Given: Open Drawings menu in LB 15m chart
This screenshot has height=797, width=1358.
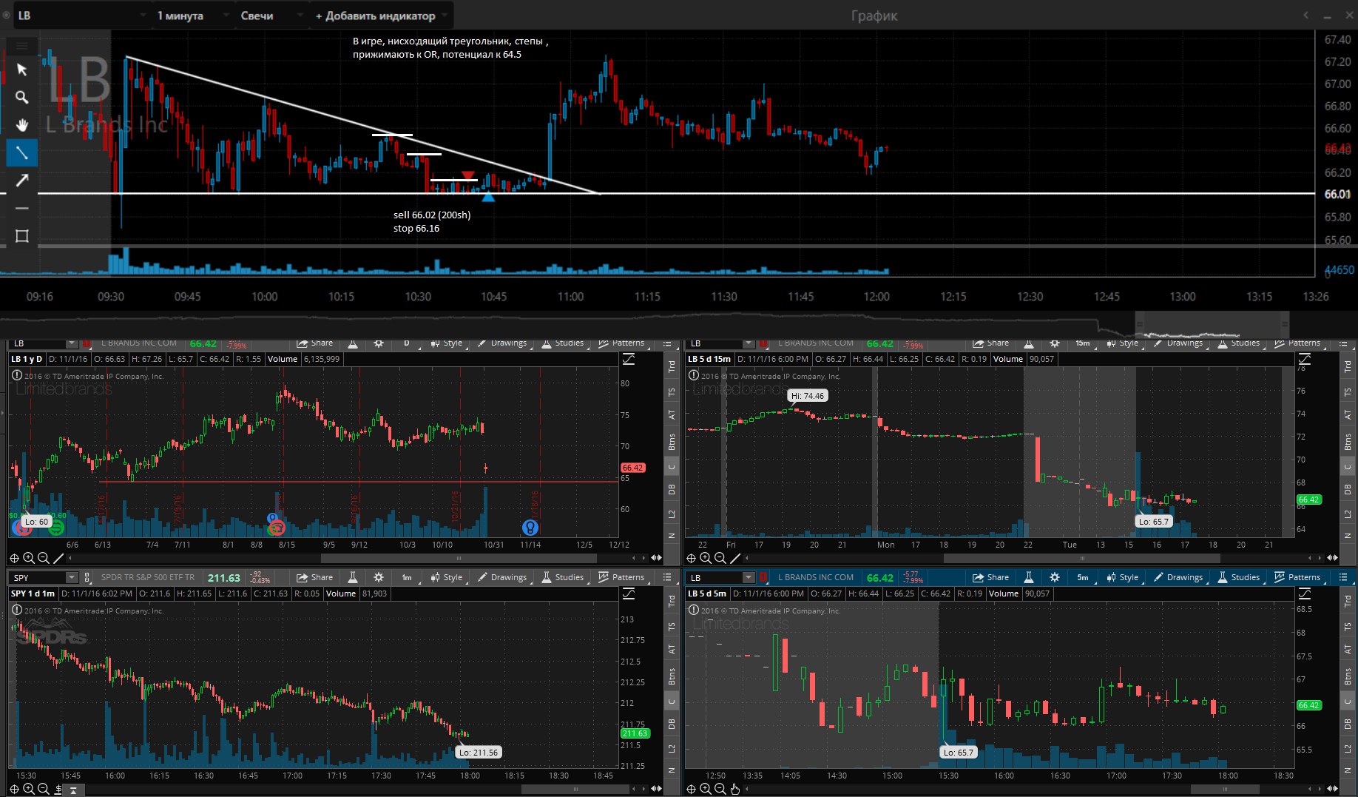Looking at the screenshot, I should click(x=1178, y=343).
